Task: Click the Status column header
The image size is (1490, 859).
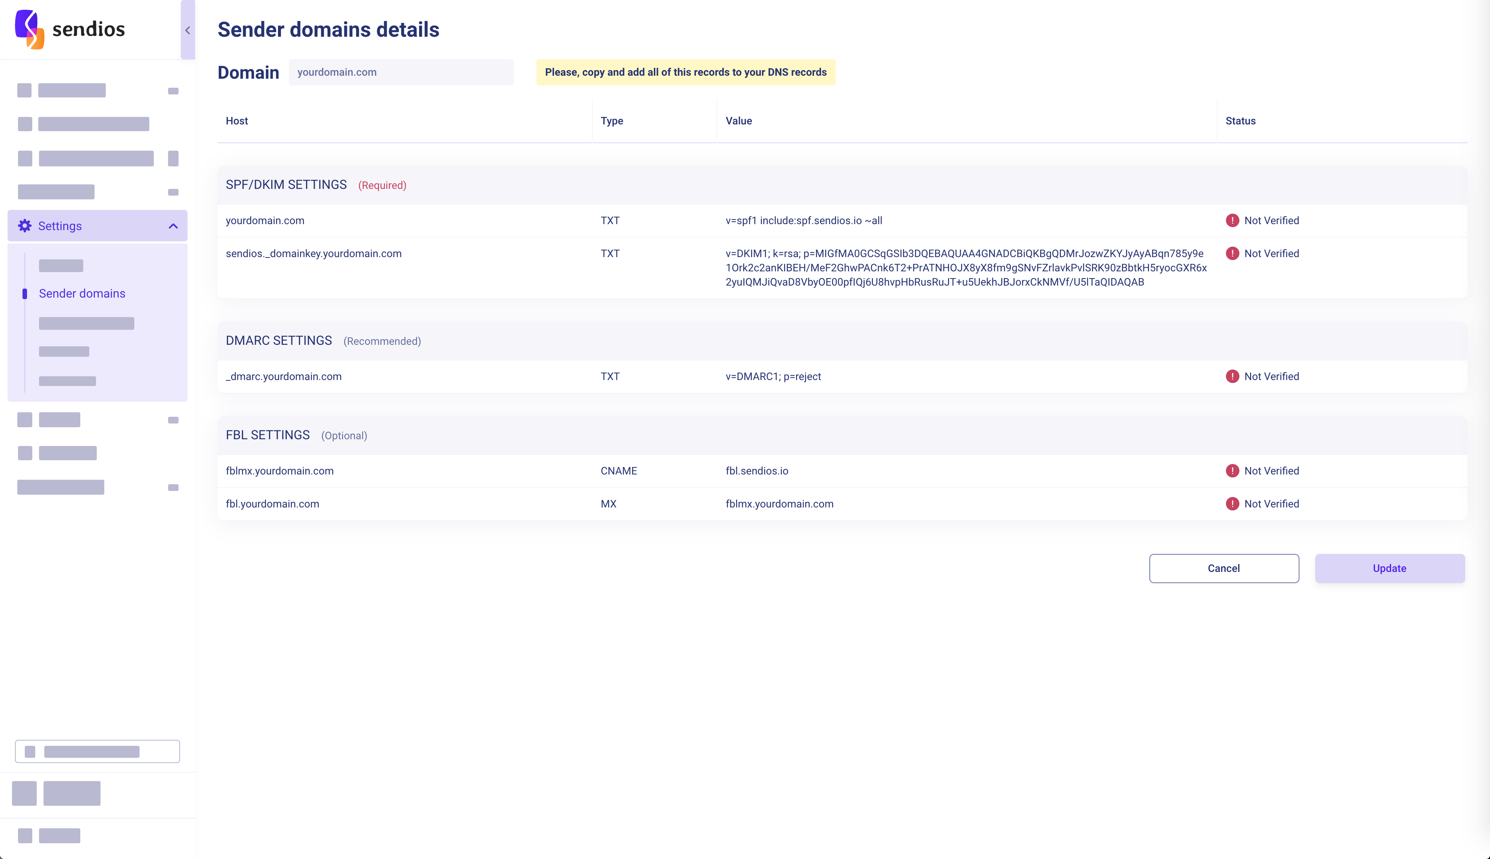Action: (x=1240, y=121)
